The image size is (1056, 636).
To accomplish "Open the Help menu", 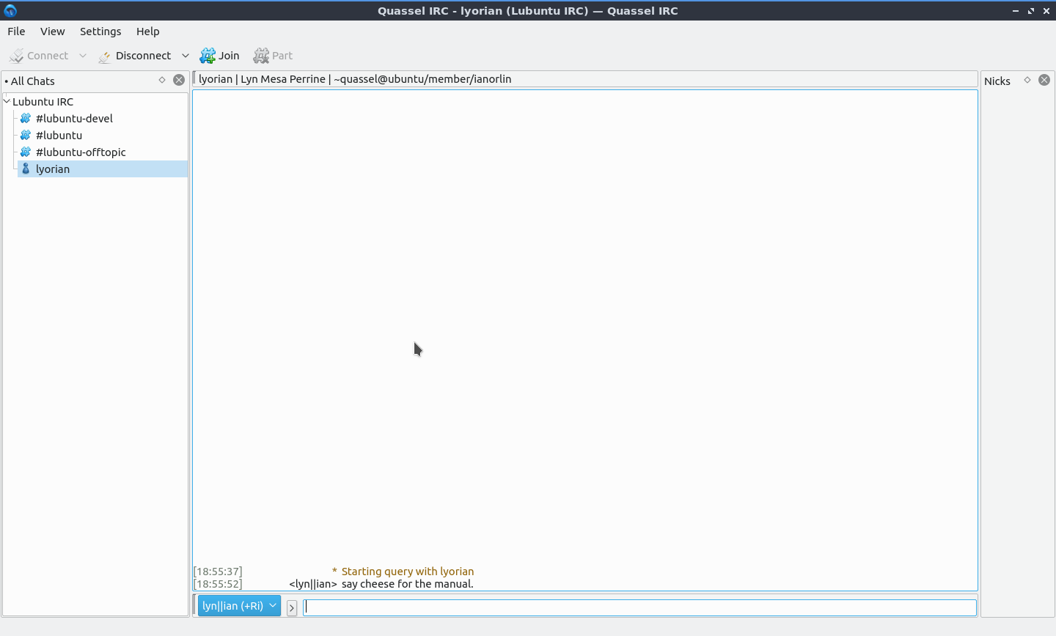I will pos(147,32).
